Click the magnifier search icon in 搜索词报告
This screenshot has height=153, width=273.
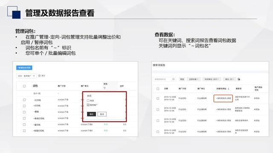[x=174, y=79]
